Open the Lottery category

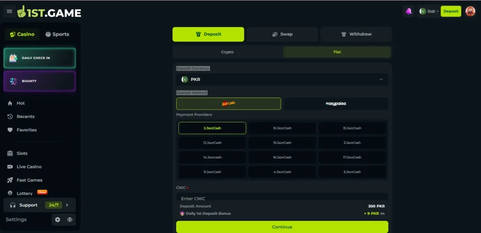point(24,194)
